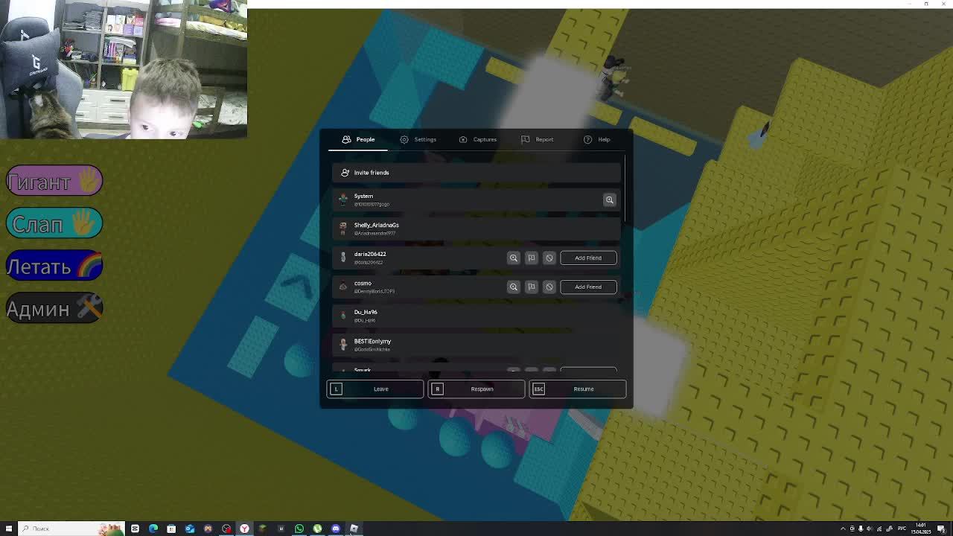
Task: Click cosmo player avatar
Action: pyautogui.click(x=343, y=287)
